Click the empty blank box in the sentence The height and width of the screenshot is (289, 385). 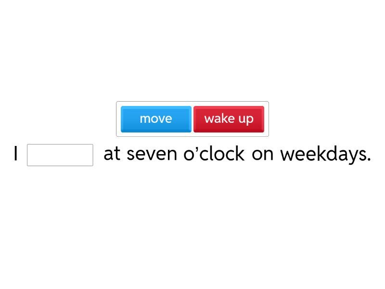[x=60, y=155]
